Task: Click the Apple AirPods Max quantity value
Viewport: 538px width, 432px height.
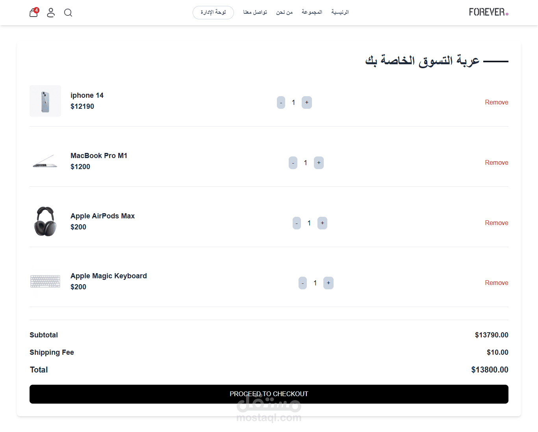Action: 309,223
